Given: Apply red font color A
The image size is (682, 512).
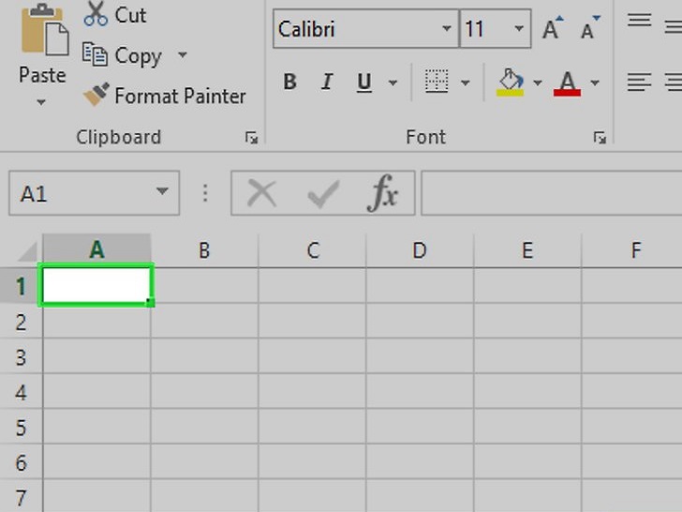Looking at the screenshot, I should point(567,83).
